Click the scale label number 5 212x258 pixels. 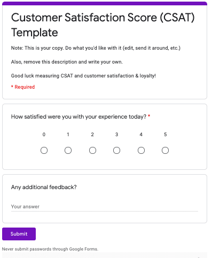point(166,135)
